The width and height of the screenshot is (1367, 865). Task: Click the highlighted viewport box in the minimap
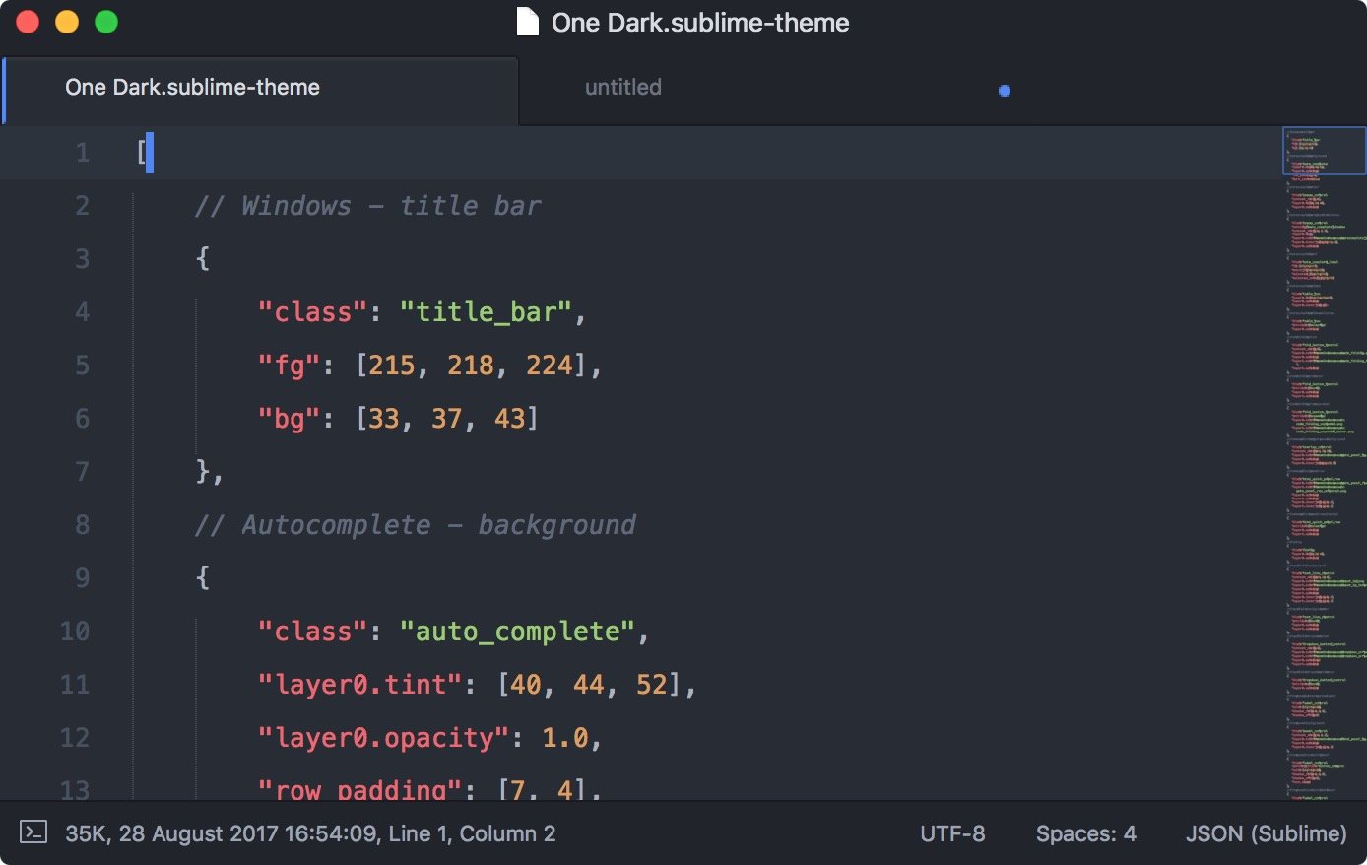click(1324, 151)
